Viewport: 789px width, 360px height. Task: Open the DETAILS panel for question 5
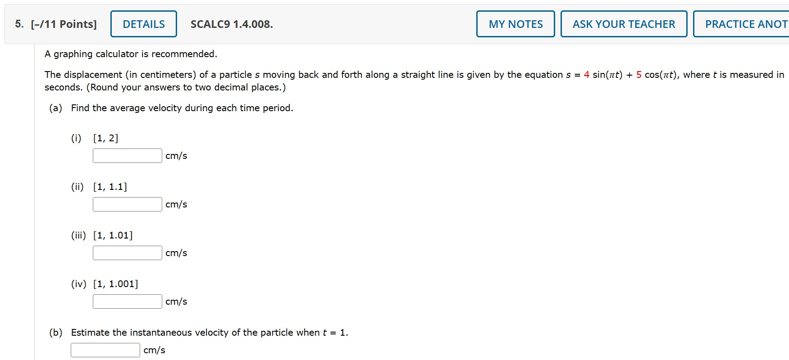coord(143,24)
